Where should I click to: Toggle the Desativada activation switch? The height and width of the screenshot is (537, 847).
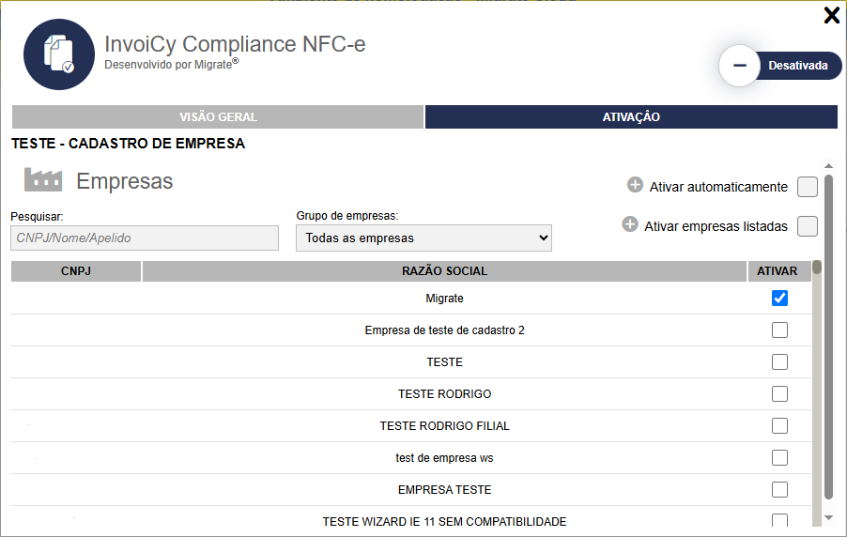point(779,66)
